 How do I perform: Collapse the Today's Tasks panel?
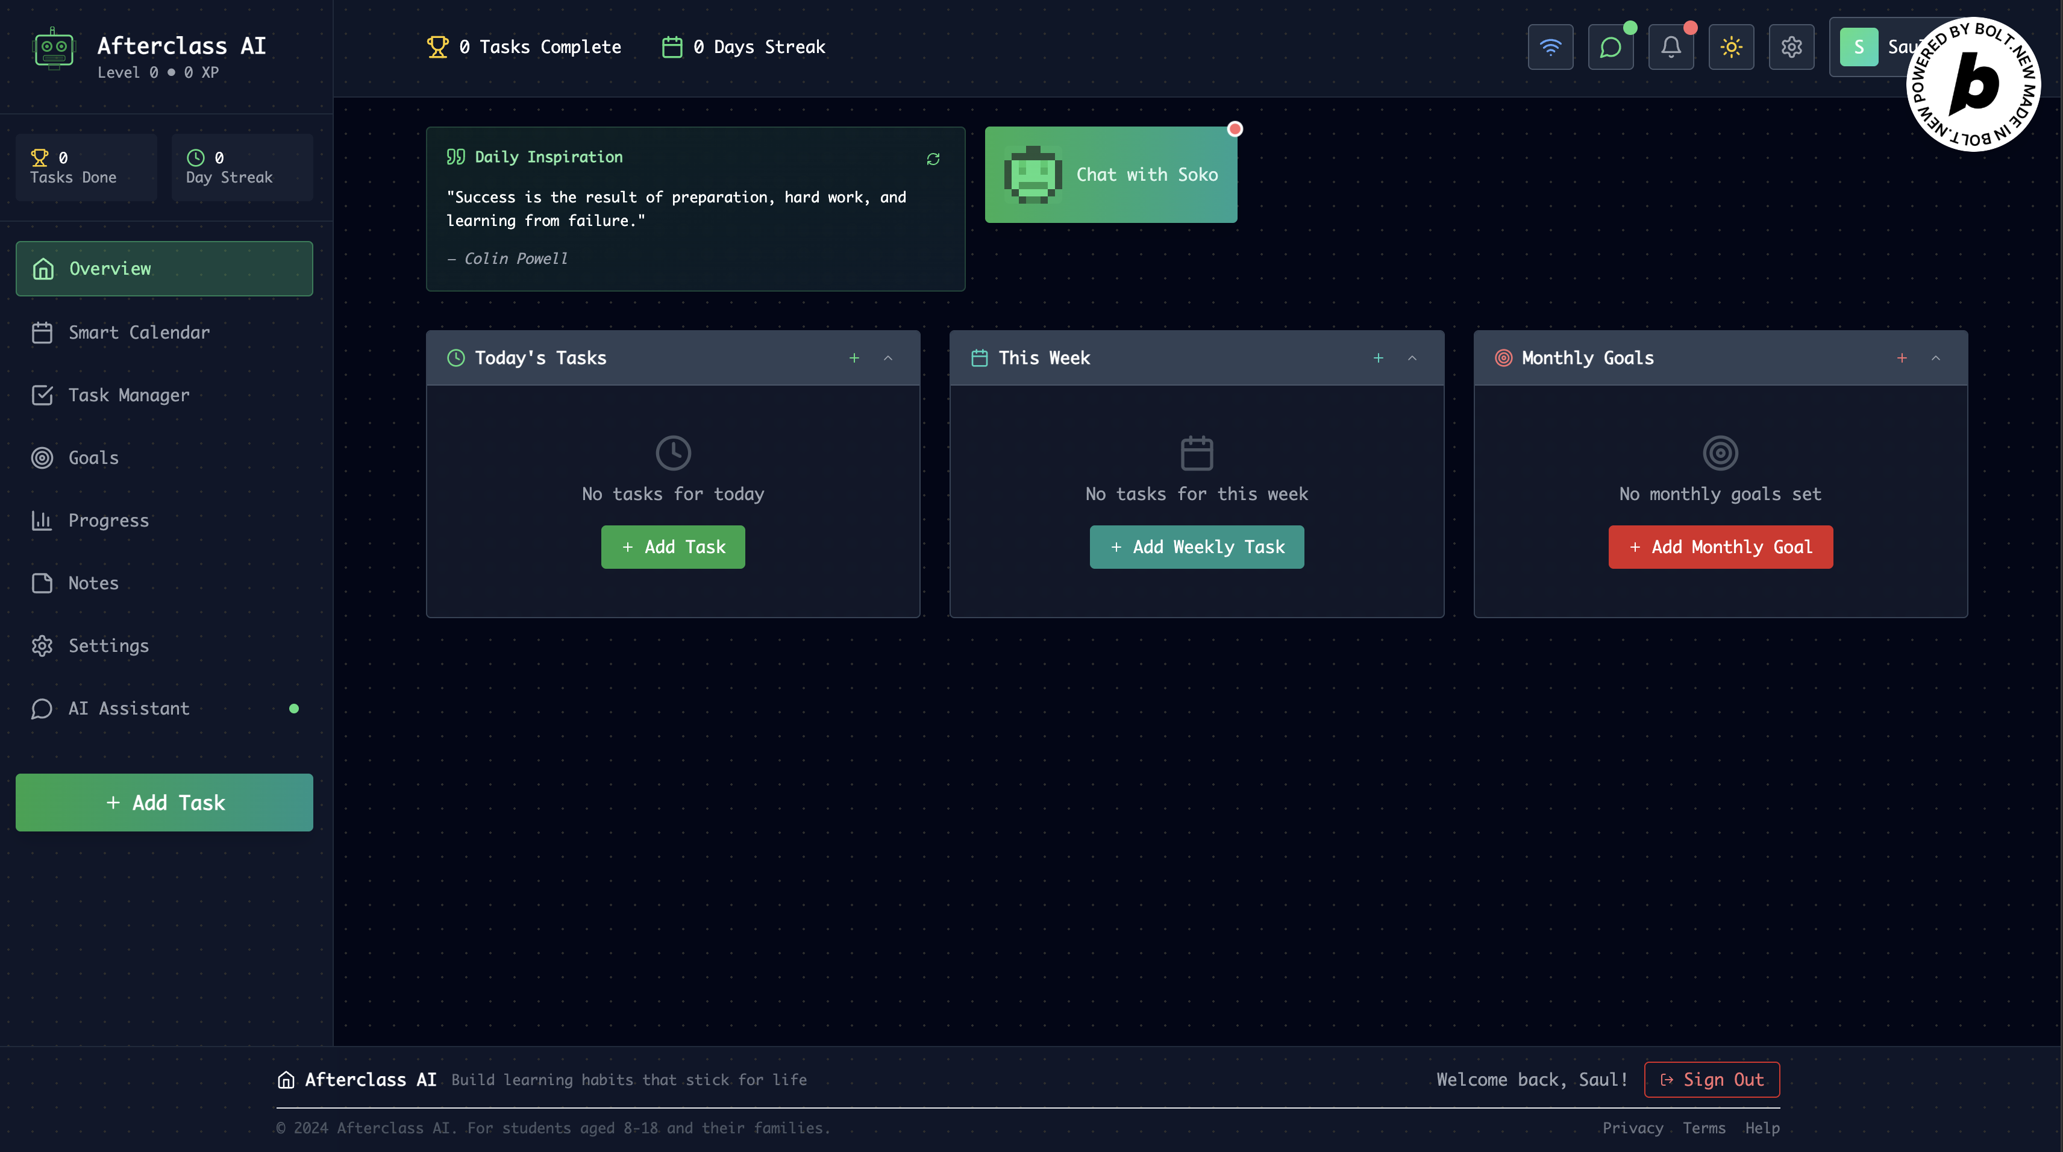888,358
